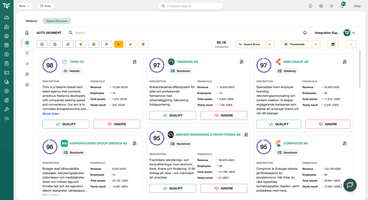Open the lightbulb icon with 9+ badge
Image resolution: width=368 pixels, height=200 pixels.
(x=343, y=5)
